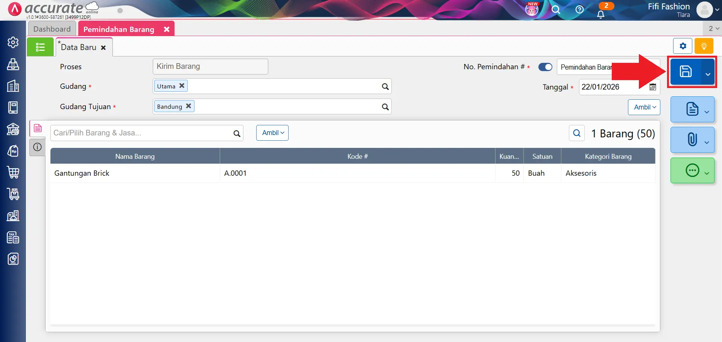
Task: Open the Ambil dropdown below Tanggal
Action: [644, 107]
